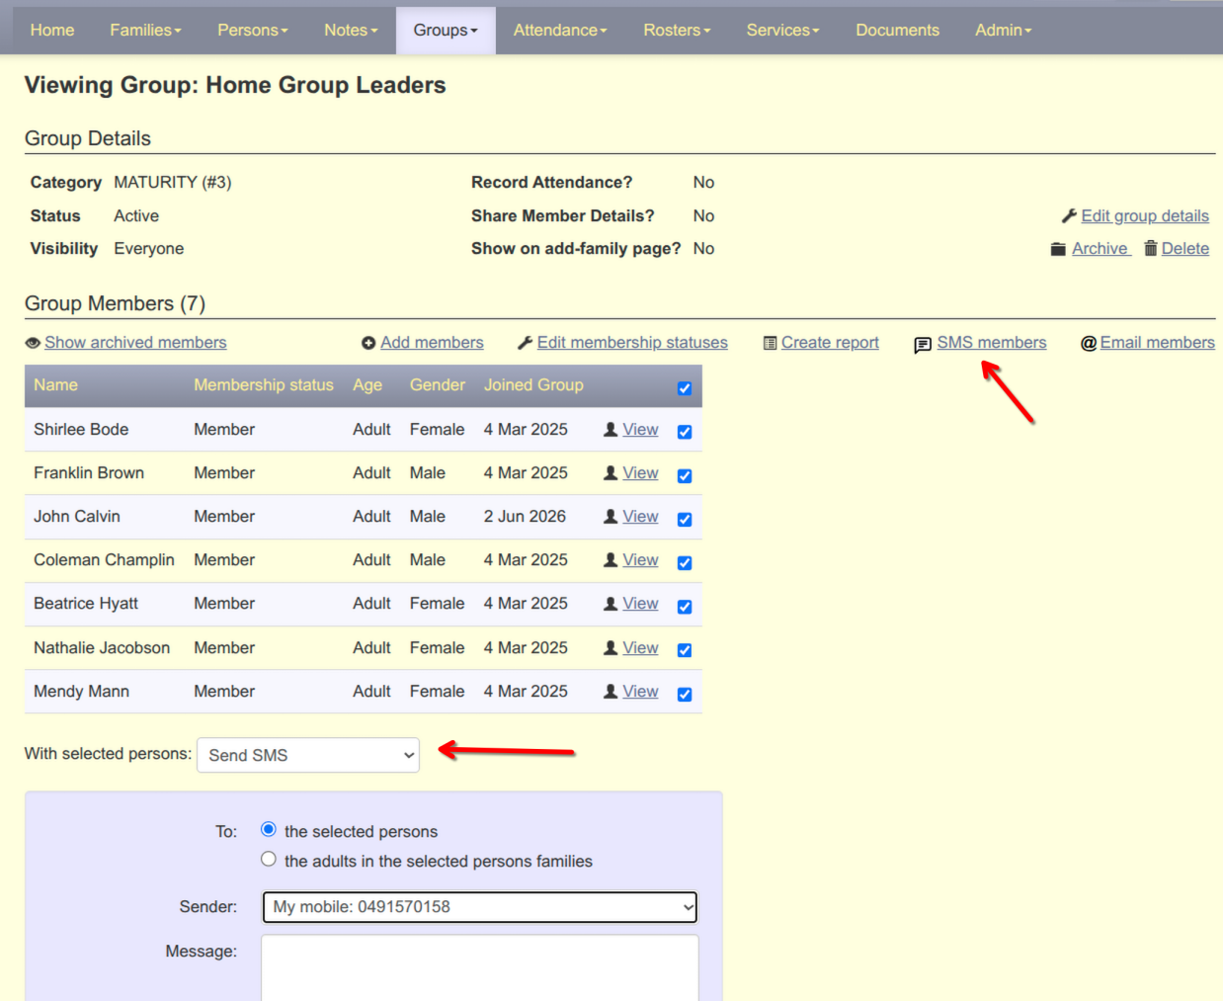Click the Delete group link

coord(1185,249)
